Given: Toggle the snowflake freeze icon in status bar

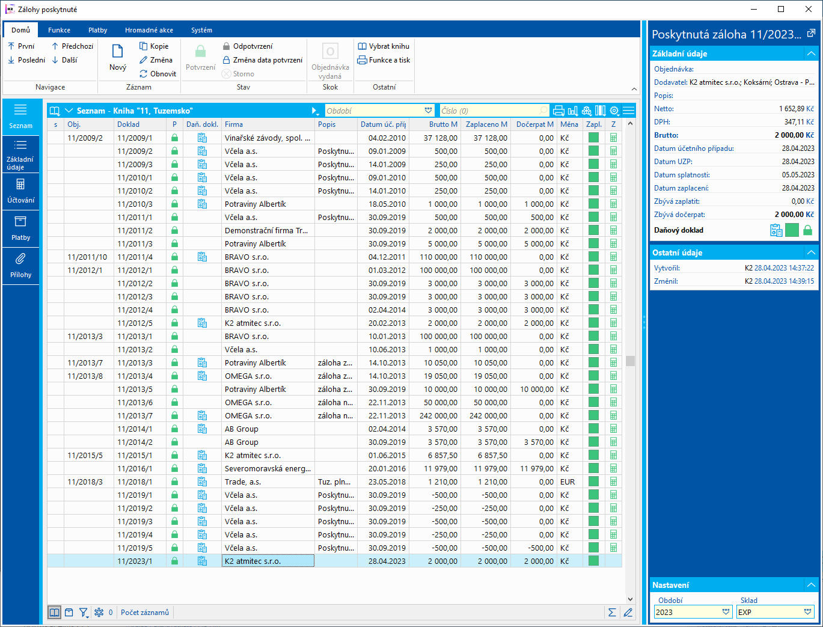Looking at the screenshot, I should [99, 613].
